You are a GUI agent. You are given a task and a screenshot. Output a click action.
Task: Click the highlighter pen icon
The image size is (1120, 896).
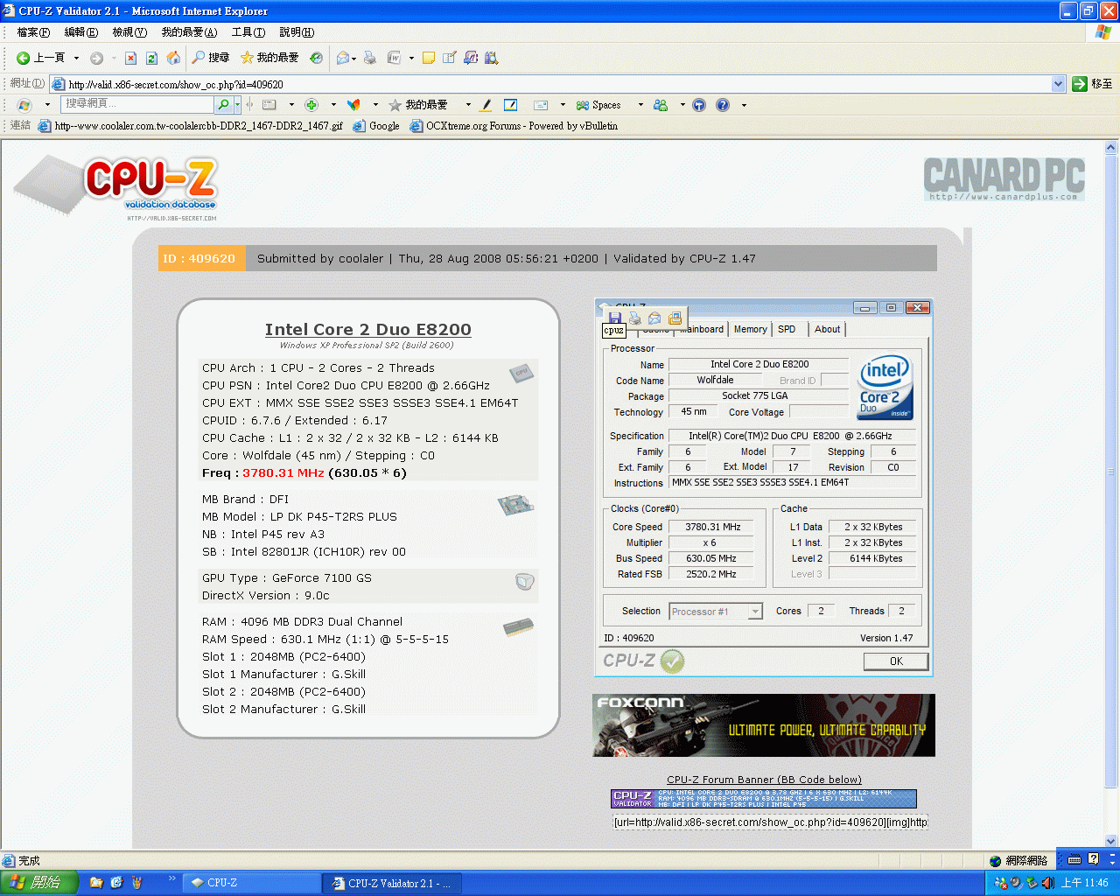(x=486, y=105)
